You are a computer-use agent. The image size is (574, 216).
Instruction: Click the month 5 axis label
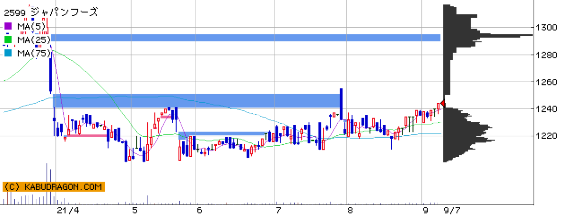point(135,210)
